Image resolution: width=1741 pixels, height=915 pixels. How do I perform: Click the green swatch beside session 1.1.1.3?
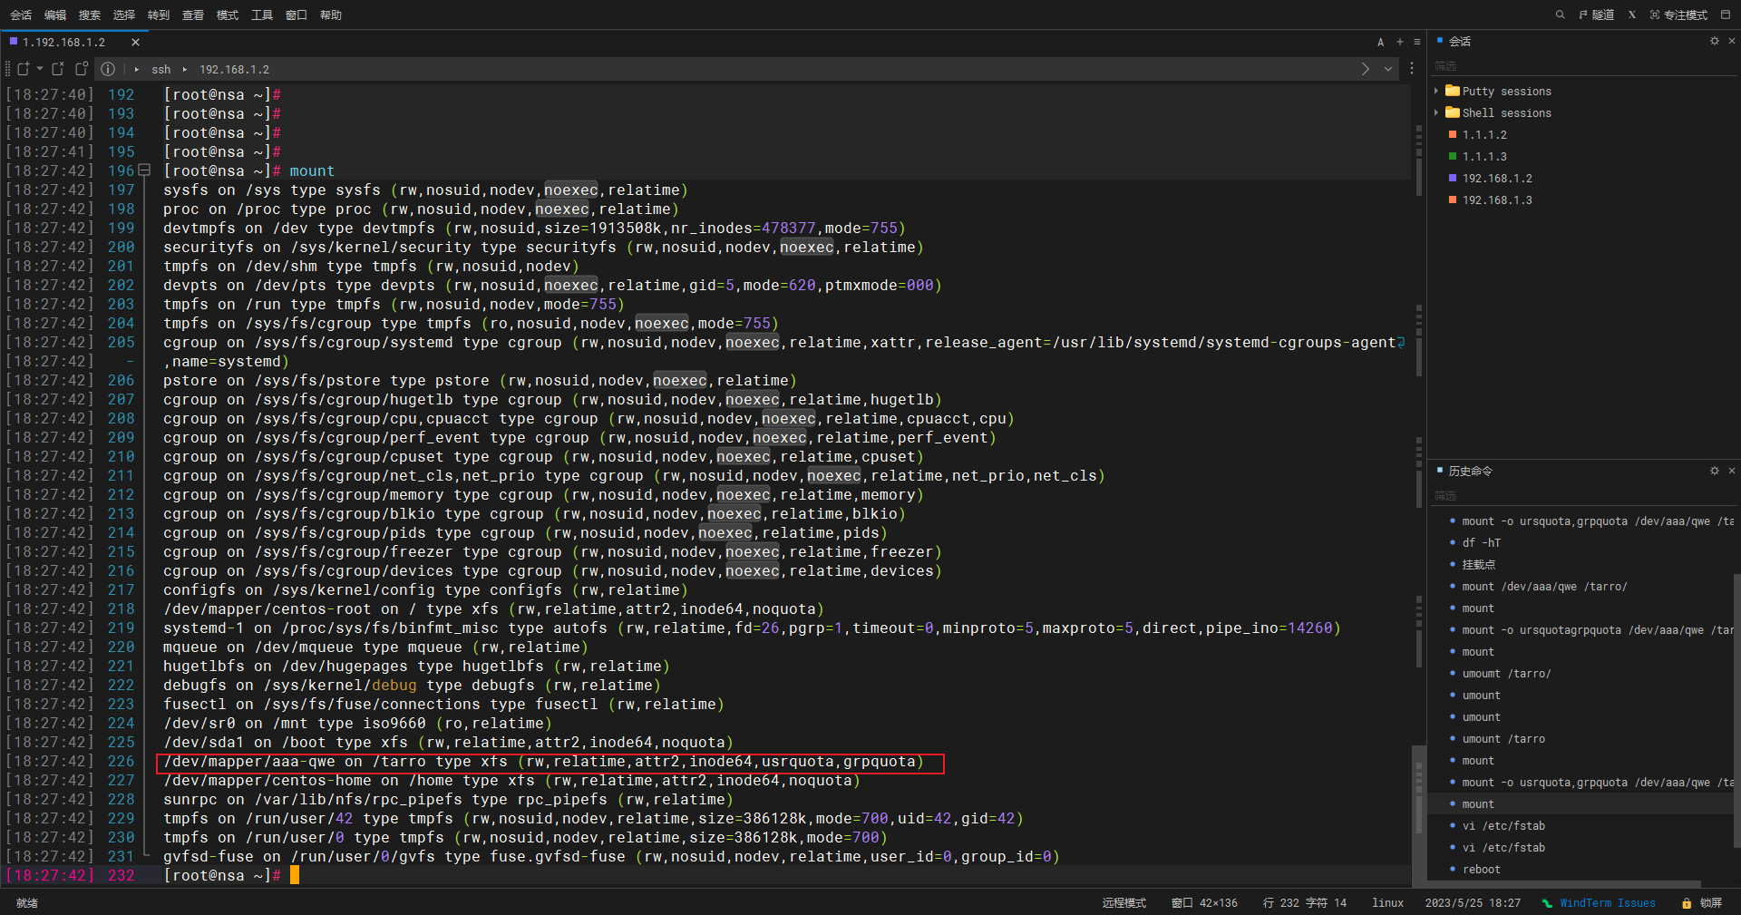[1452, 156]
